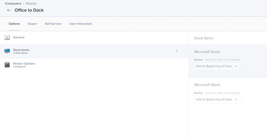Open the Self Service tab
267x139 pixels.
click(x=53, y=24)
